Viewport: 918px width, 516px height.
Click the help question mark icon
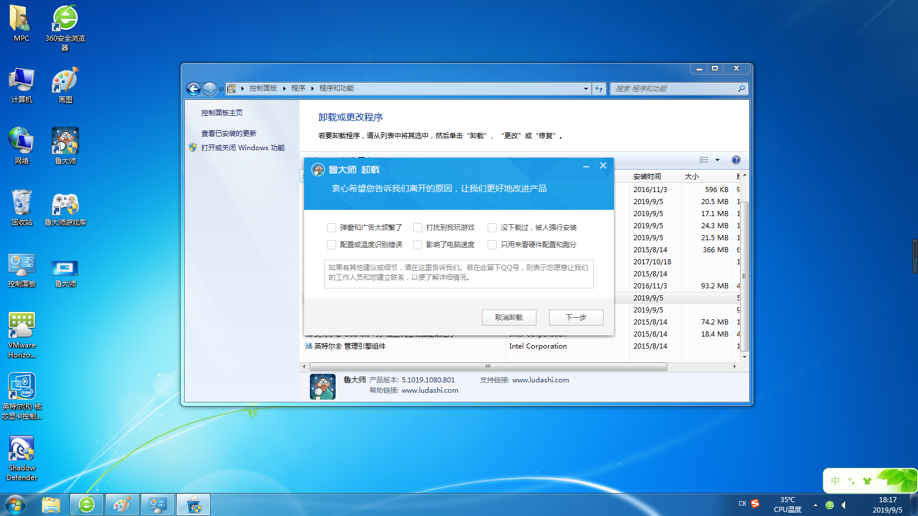736,160
